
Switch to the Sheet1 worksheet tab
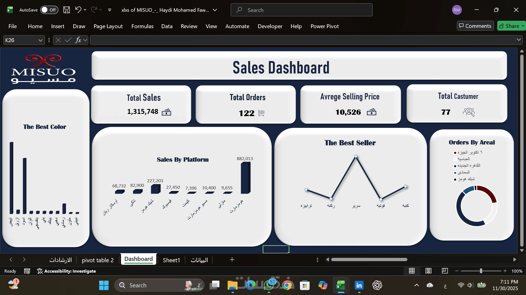coord(171,260)
